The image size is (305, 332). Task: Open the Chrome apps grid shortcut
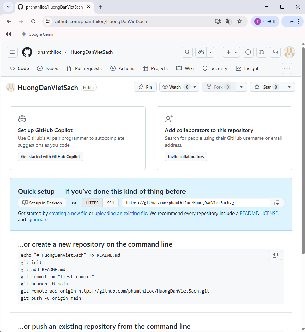coord(8,34)
